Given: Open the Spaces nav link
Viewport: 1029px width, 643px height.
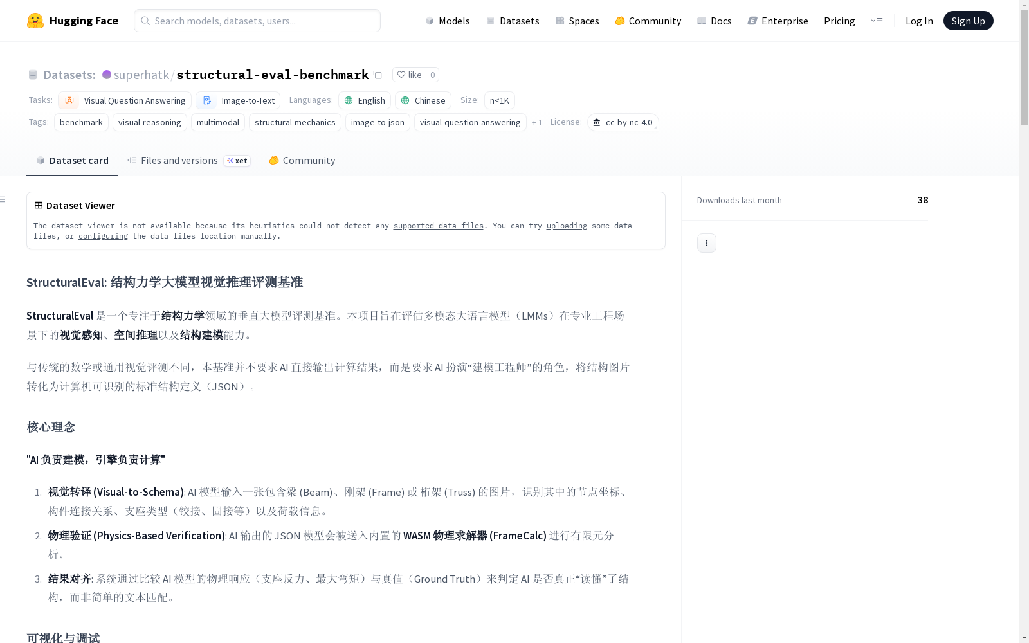Looking at the screenshot, I should (x=578, y=21).
